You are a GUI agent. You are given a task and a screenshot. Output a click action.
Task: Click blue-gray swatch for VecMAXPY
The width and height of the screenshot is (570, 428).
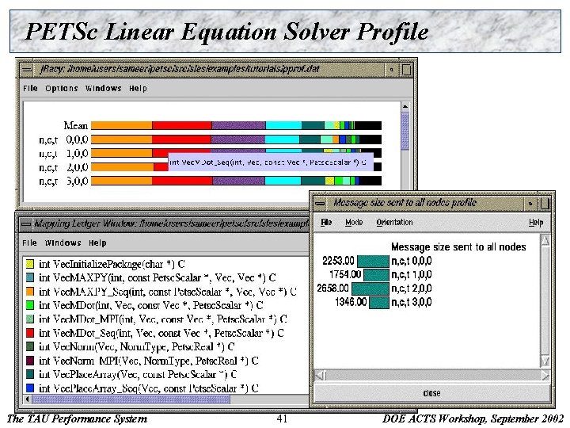point(30,277)
